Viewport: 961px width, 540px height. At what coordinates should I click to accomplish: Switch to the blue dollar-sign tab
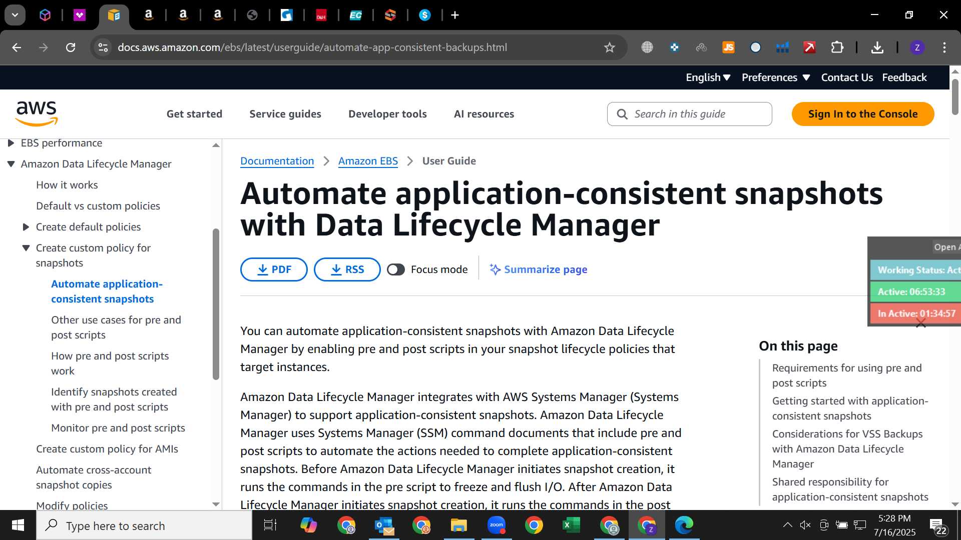(424, 15)
